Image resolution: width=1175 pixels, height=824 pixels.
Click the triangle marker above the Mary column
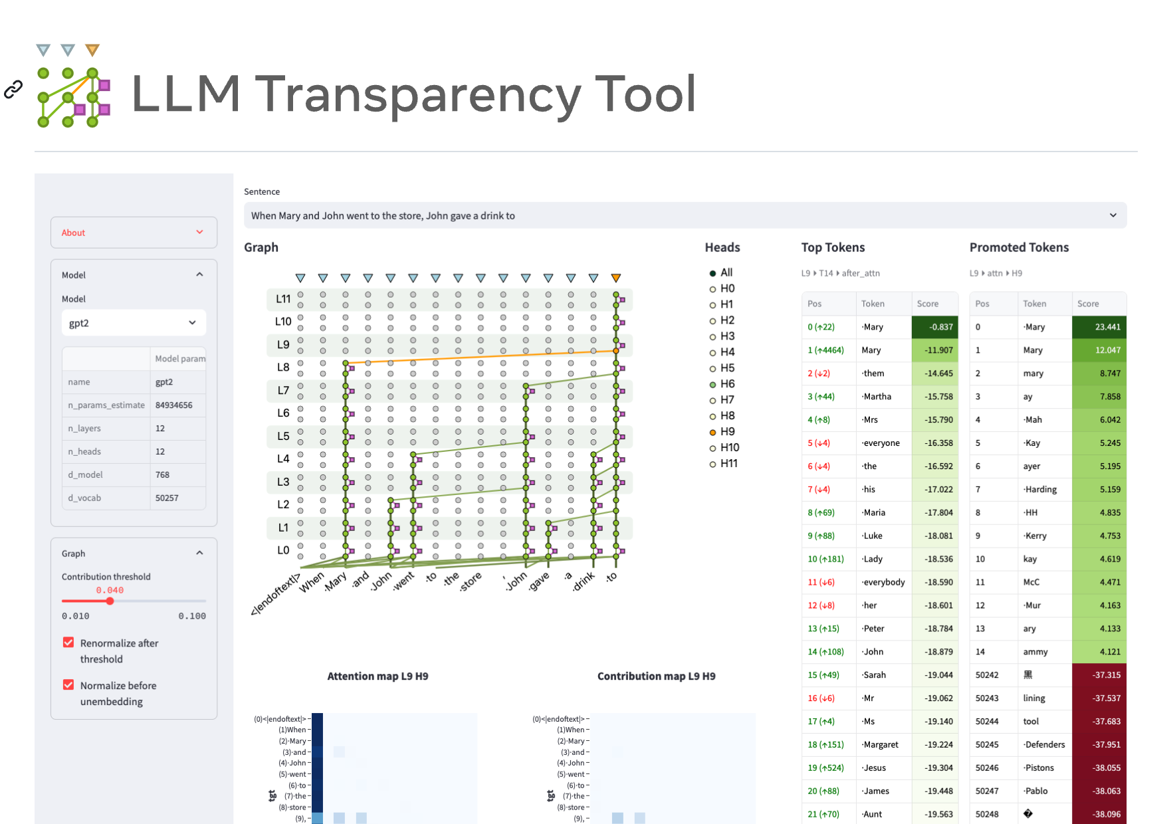tap(346, 278)
